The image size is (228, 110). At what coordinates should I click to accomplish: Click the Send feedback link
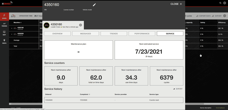[221, 108]
